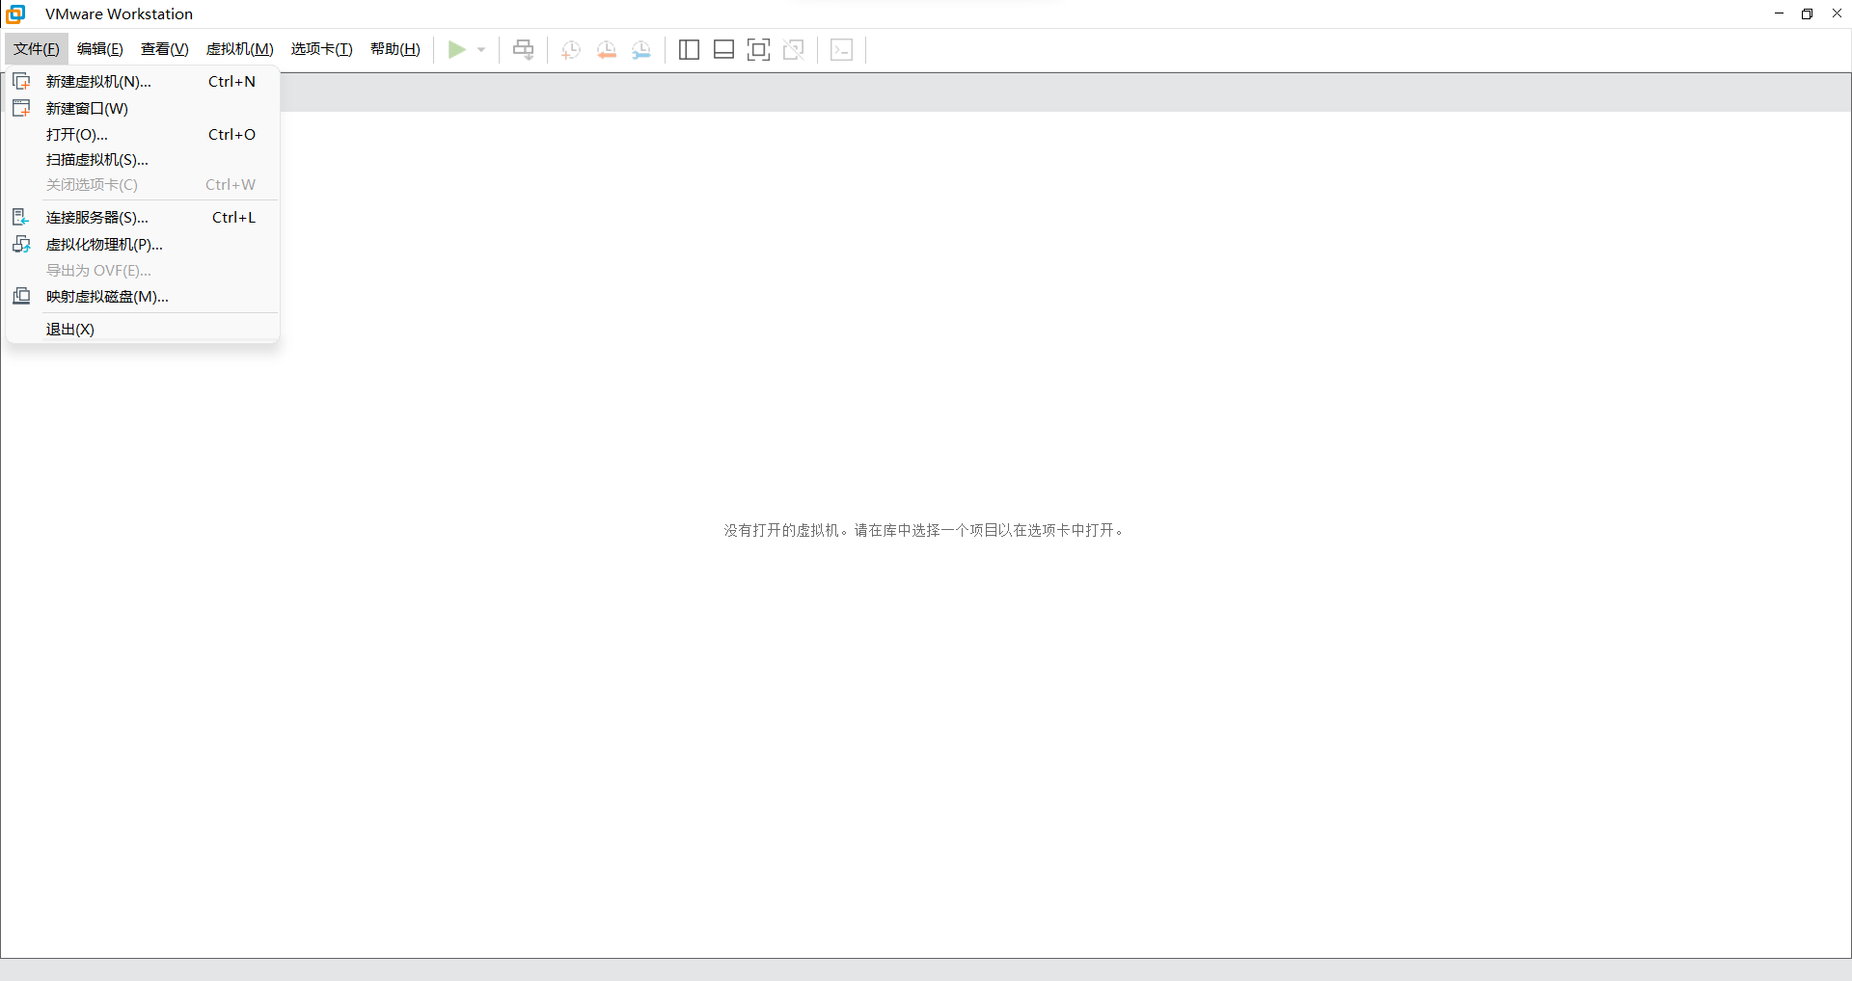This screenshot has width=1852, height=981.
Task: Open the 查看(V) menu
Action: tap(165, 49)
